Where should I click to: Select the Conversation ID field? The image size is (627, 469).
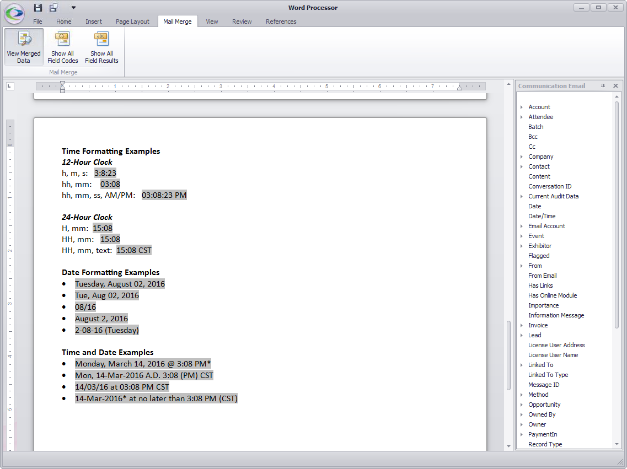coord(550,186)
